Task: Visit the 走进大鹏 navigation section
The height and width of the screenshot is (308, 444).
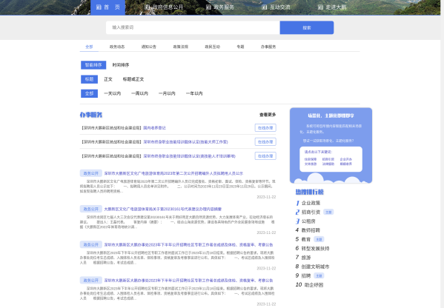Action: tap(332, 7)
